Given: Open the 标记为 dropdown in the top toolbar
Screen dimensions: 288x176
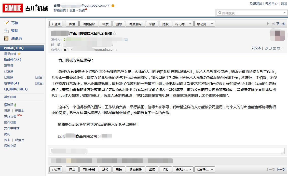Looking at the screenshot, I should point(183,24).
